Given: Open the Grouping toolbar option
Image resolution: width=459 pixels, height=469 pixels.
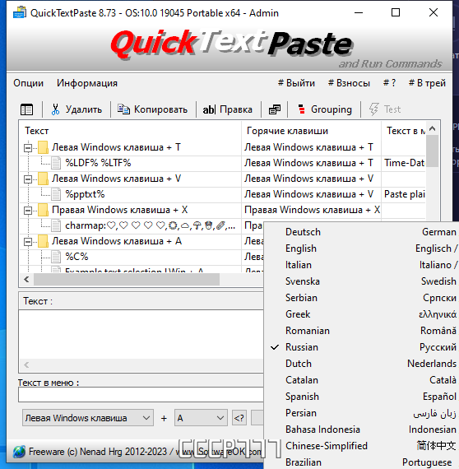Looking at the screenshot, I should 325,109.
